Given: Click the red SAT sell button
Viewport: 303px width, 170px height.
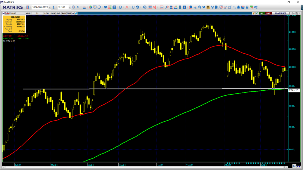Looking at the screenshot, I should coord(268,13).
